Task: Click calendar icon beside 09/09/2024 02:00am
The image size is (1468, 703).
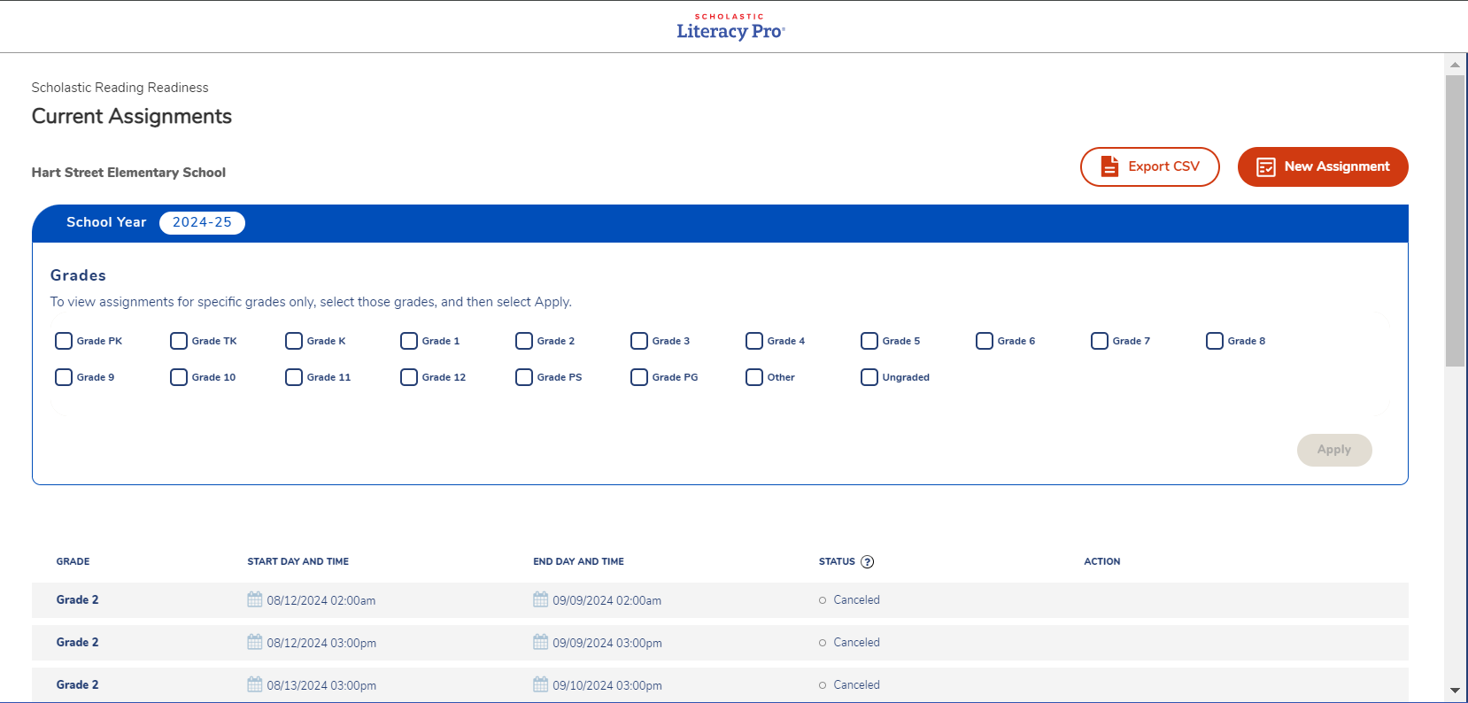Action: 541,599
